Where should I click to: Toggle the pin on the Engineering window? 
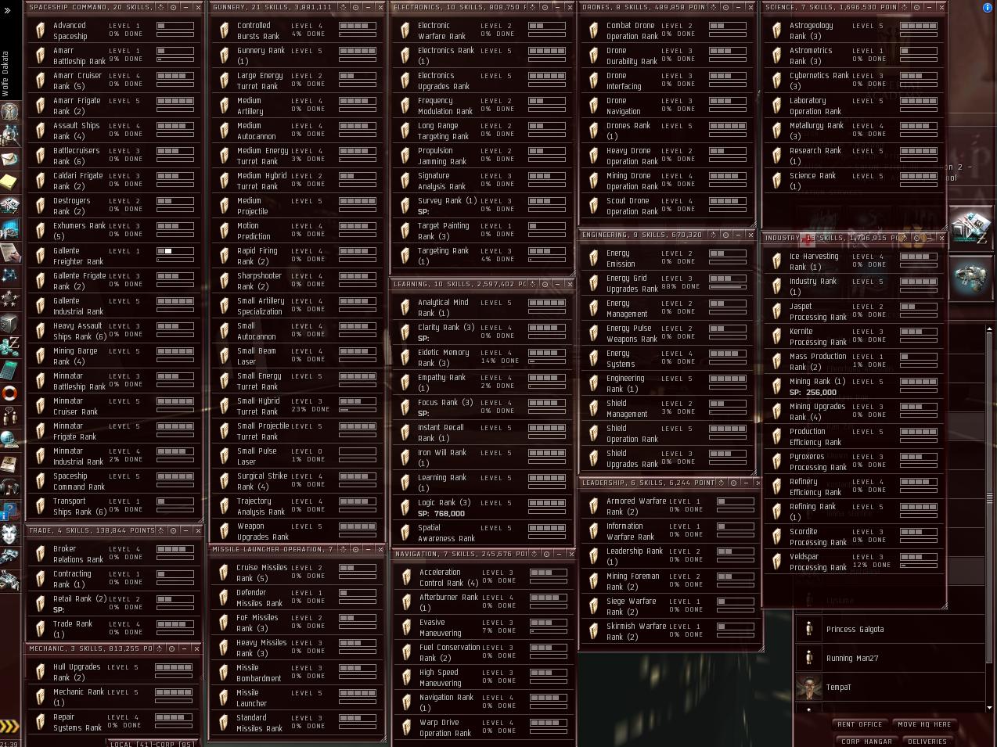(x=713, y=235)
